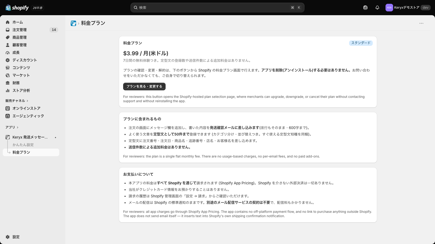The image size is (435, 244).
Task: Click the markets (マーケット) globe icon
Action: coord(8,75)
